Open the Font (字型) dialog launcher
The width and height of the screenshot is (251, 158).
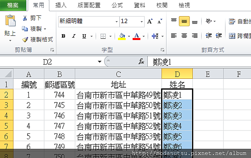[x=162, y=50]
